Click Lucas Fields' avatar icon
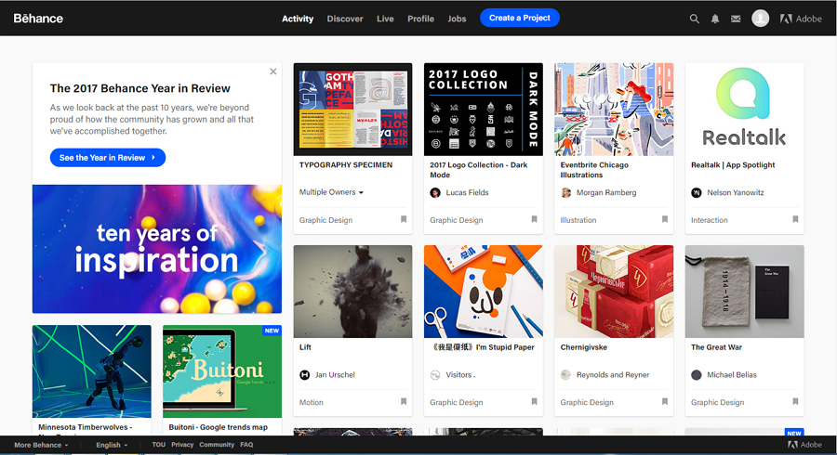 435,192
